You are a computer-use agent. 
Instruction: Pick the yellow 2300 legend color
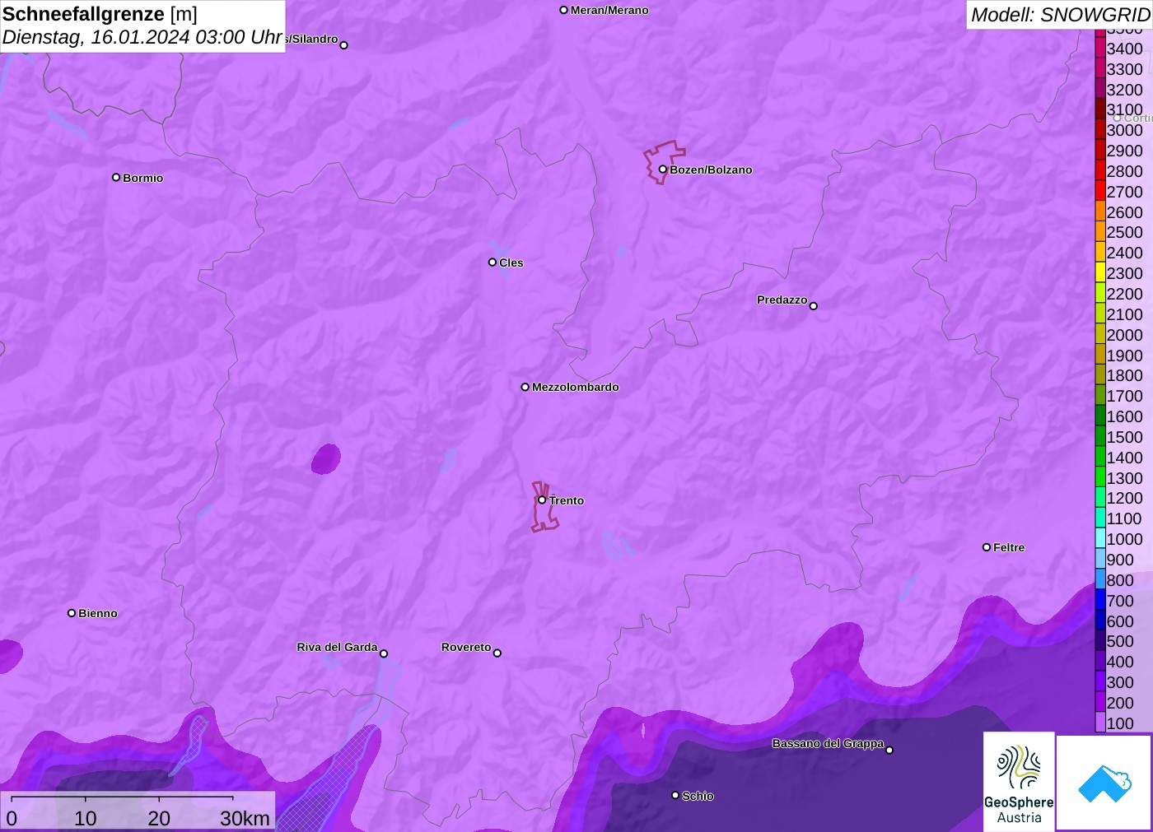pyautogui.click(x=1100, y=273)
